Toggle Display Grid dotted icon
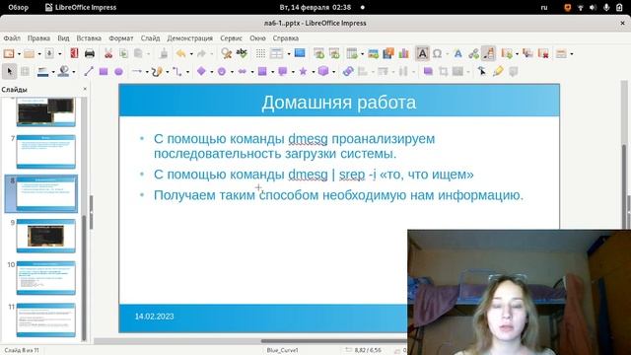The width and height of the screenshot is (631, 355). coord(260,53)
